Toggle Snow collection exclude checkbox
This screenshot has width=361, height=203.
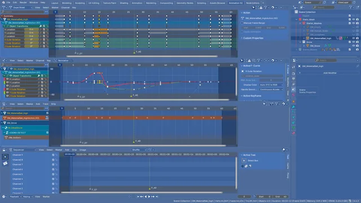click(x=350, y=42)
